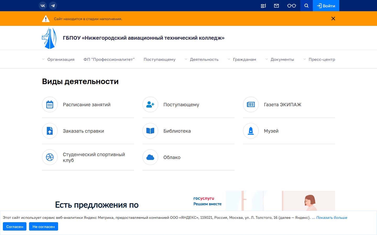Open the site map icon
The height and width of the screenshot is (235, 377).
point(263,6)
